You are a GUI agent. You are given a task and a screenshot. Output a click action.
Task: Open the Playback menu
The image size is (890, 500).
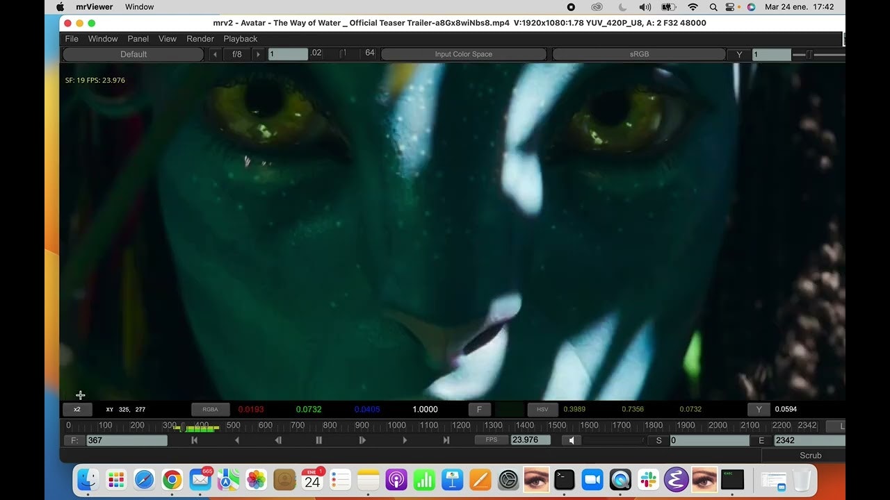coord(241,39)
